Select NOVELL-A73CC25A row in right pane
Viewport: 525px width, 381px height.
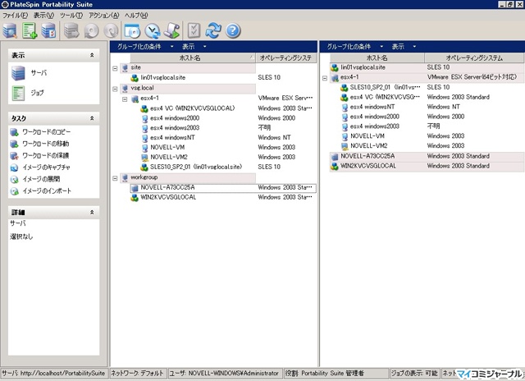(427, 156)
